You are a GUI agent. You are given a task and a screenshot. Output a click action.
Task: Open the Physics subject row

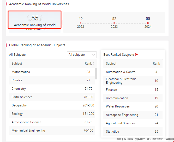[x=52, y=80]
